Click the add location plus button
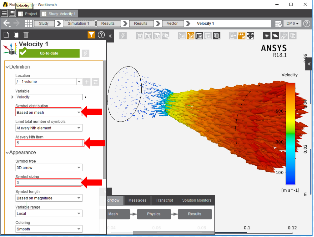The width and height of the screenshot is (314, 237). click(87, 82)
